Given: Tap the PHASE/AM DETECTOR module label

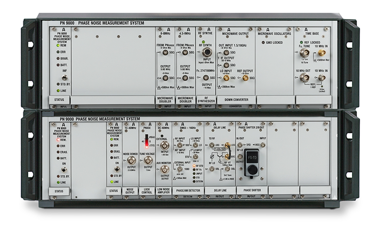Looking at the screenshot, I should [188, 190].
